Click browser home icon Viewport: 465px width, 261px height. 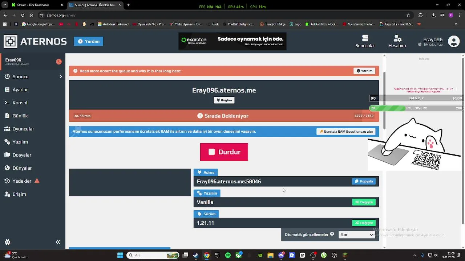pyautogui.click(x=31, y=15)
